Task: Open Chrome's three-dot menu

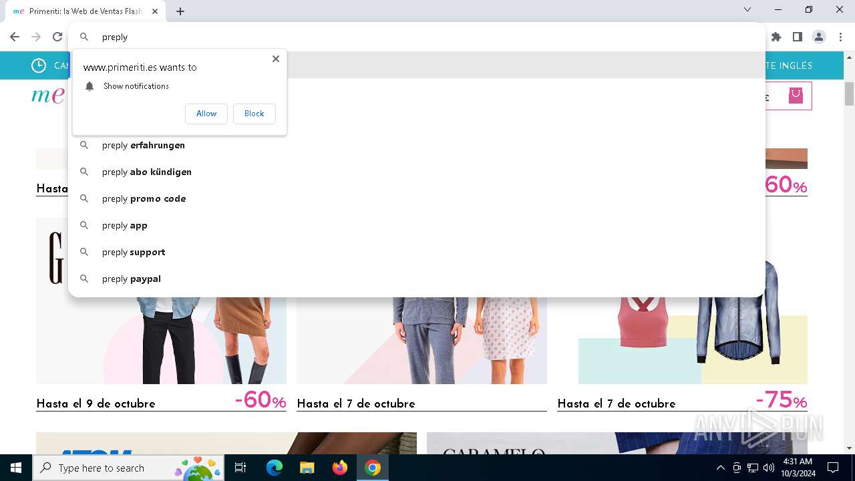Action: click(x=840, y=37)
